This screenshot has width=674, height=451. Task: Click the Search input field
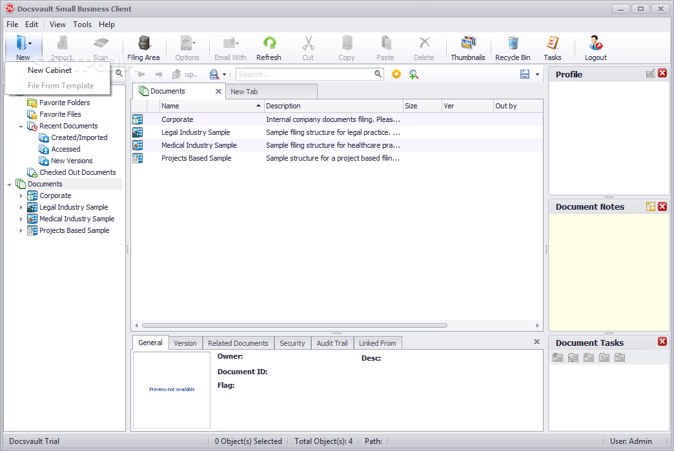coord(304,74)
